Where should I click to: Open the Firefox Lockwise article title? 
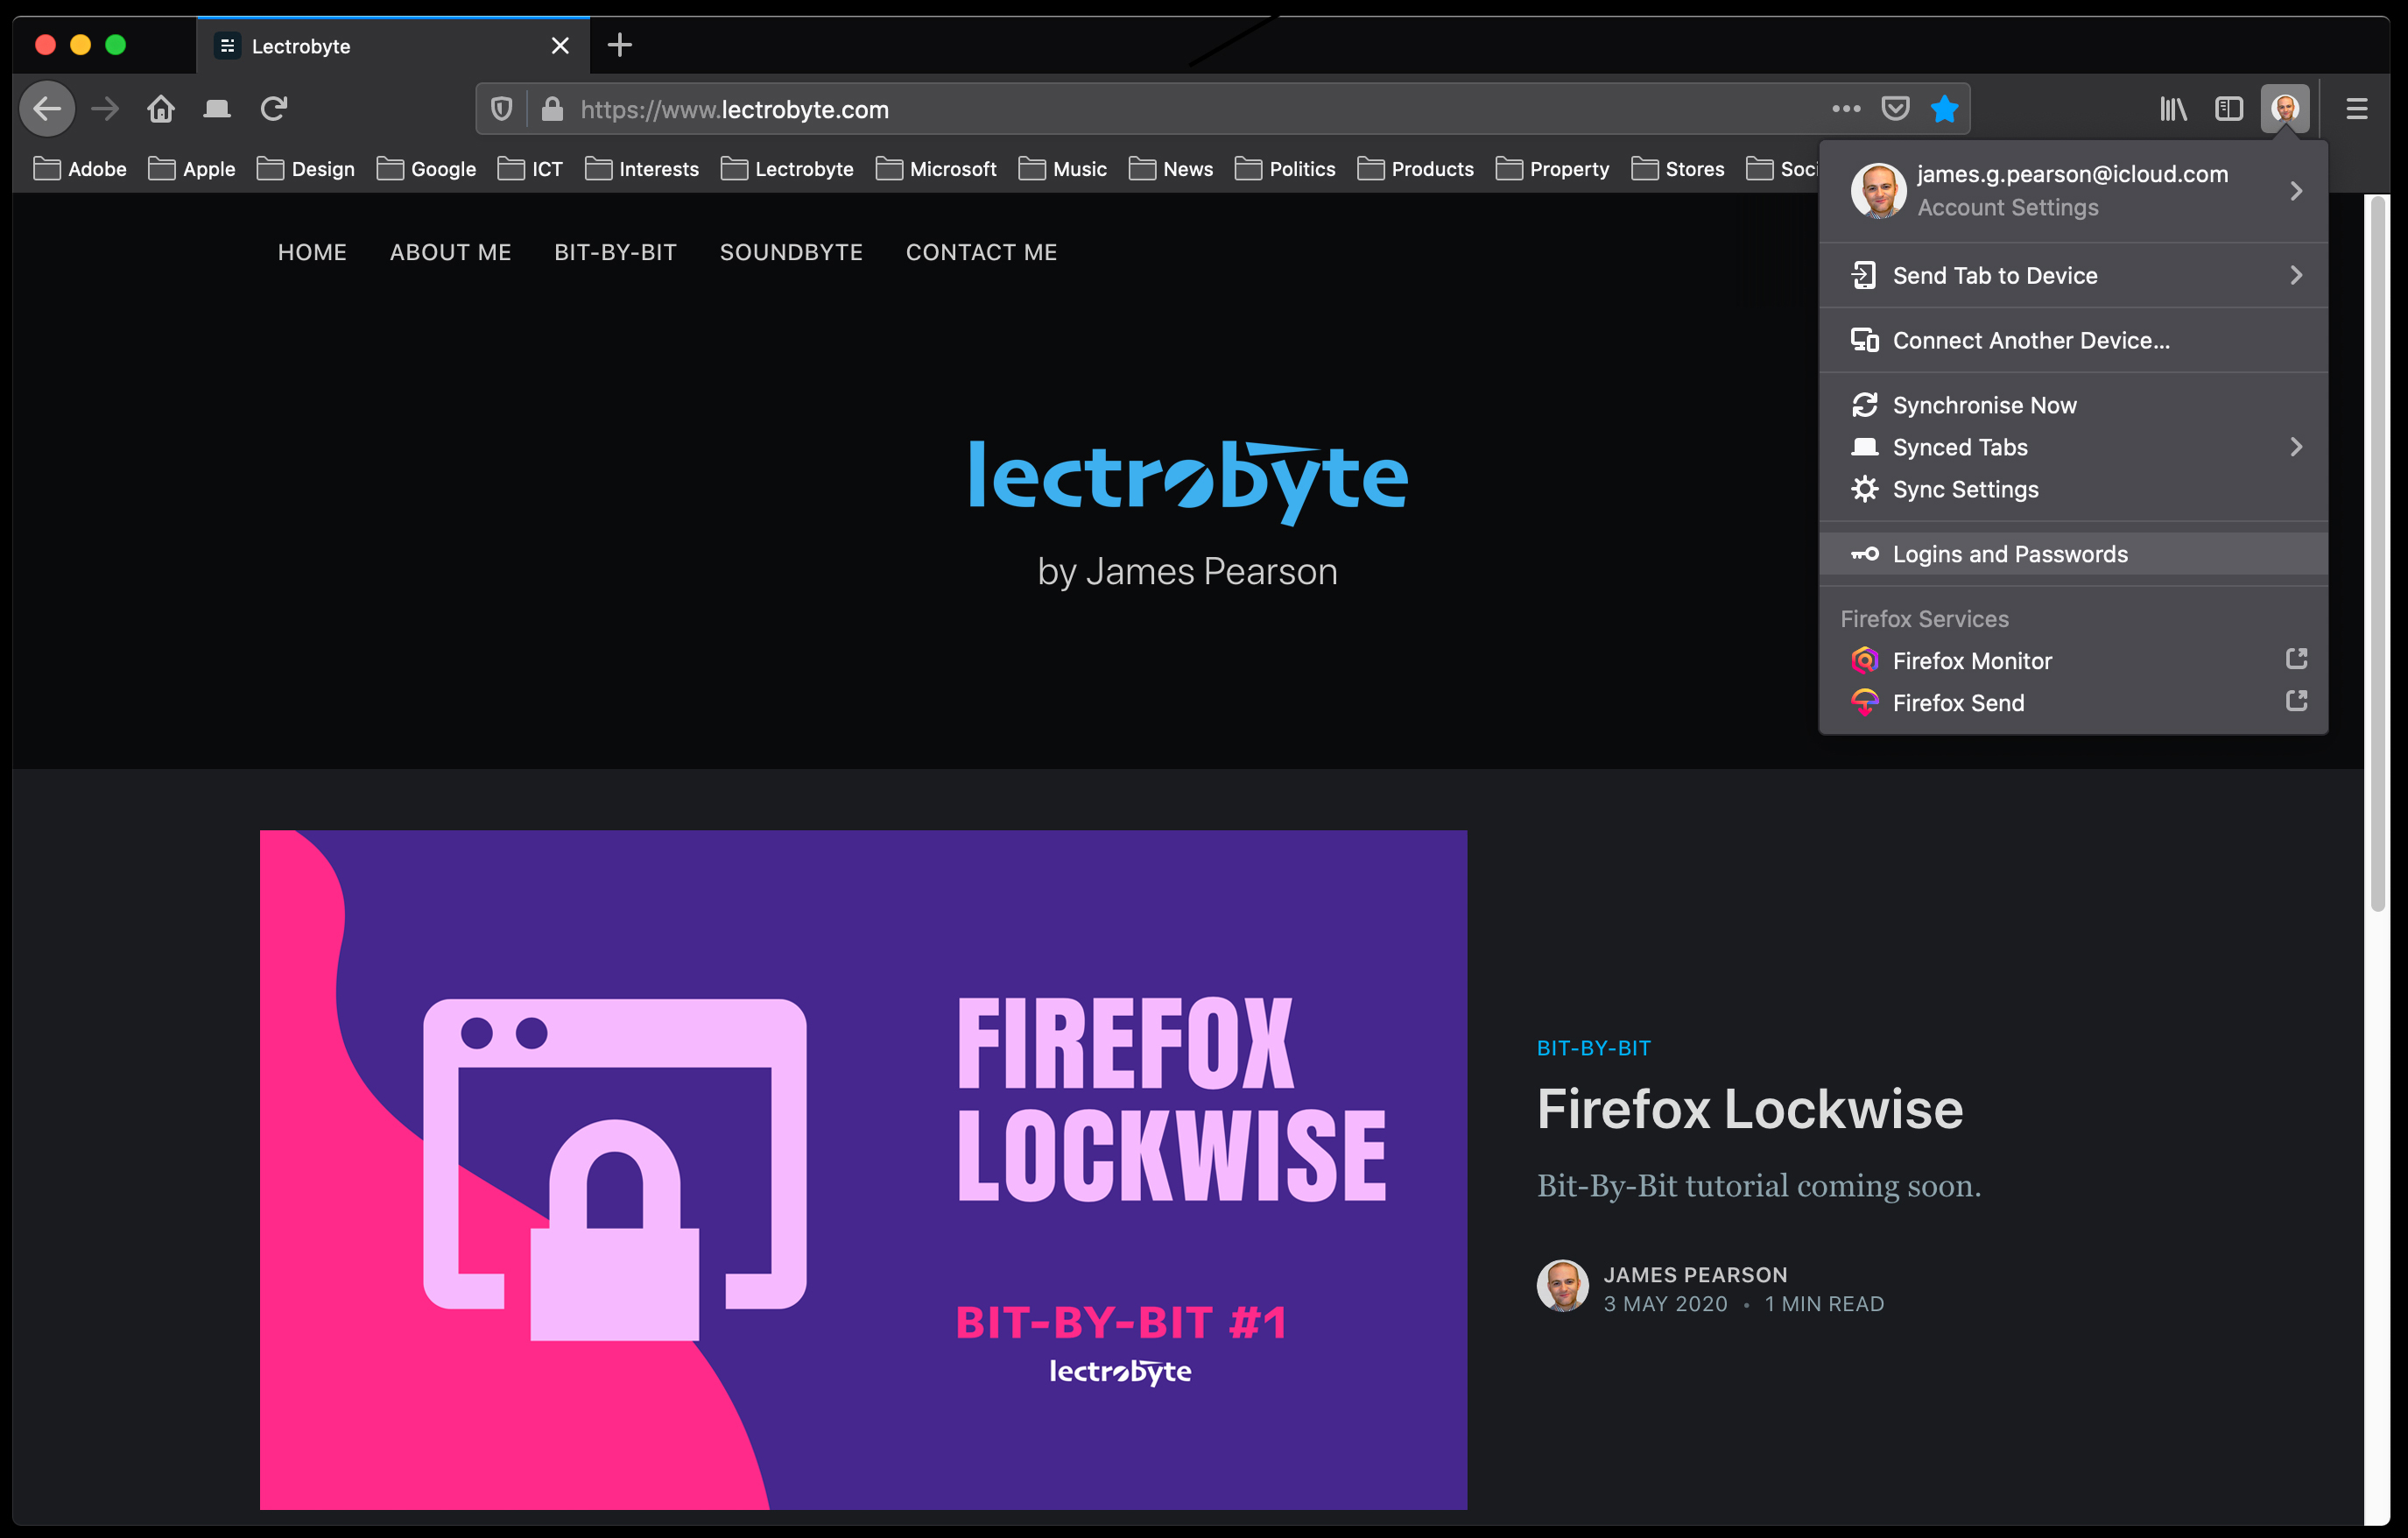point(1750,1110)
